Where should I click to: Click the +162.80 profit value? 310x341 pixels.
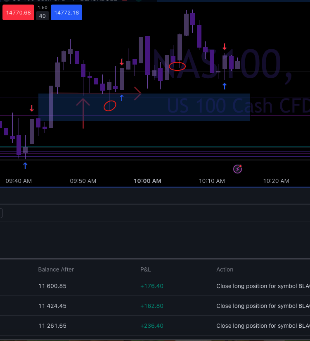pyautogui.click(x=152, y=306)
